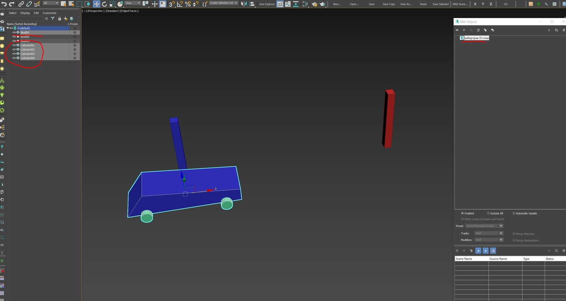This screenshot has width=566, height=301.
Task: Click the filter icon in Scene Explorer
Action: (53, 19)
